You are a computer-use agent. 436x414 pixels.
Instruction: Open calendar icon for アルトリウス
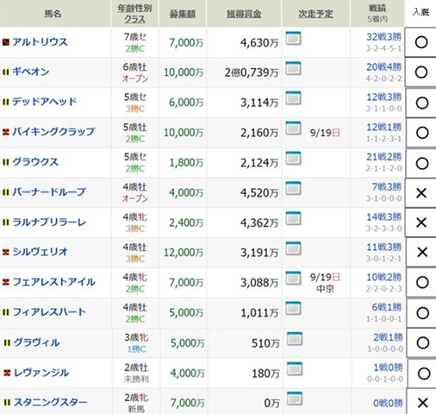pyautogui.click(x=293, y=38)
